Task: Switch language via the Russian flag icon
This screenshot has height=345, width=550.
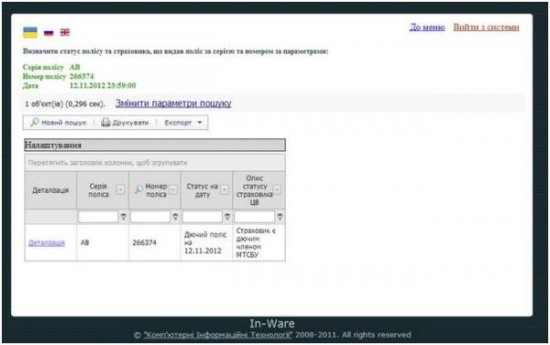Action: pos(48,33)
